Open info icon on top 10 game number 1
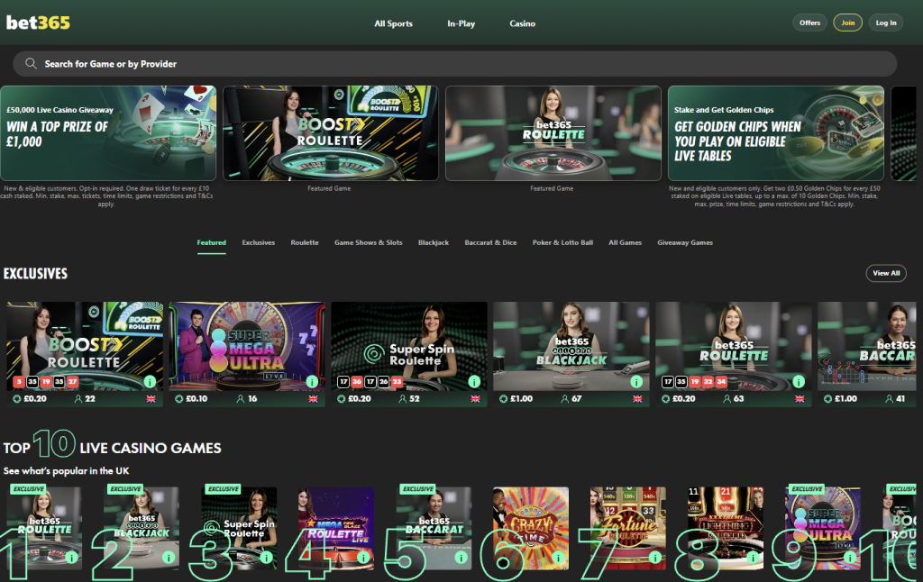This screenshot has height=582, width=923. click(72, 557)
